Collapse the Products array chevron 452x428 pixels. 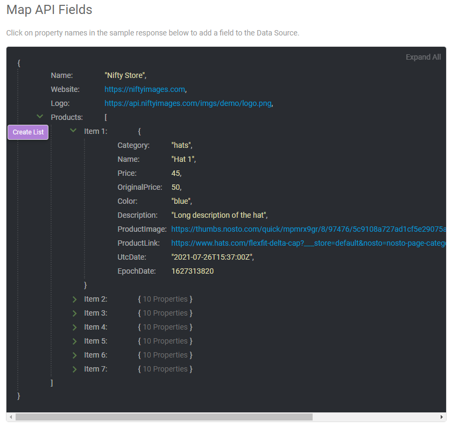click(x=40, y=116)
